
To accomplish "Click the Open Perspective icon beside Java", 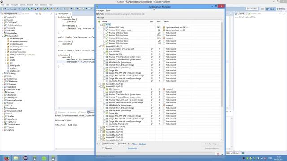I will pyautogui.click(x=262, y=9).
